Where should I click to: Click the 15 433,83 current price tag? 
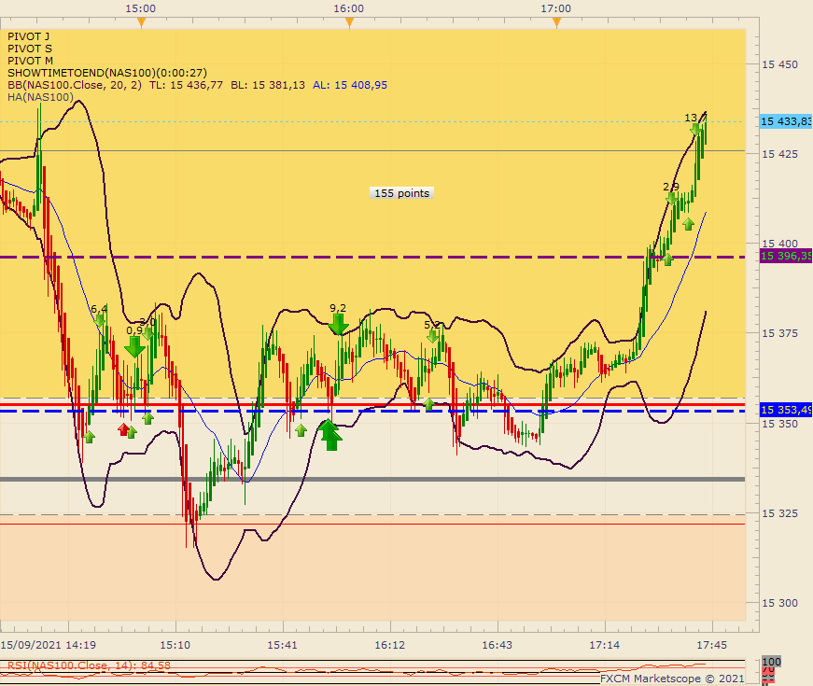786,122
